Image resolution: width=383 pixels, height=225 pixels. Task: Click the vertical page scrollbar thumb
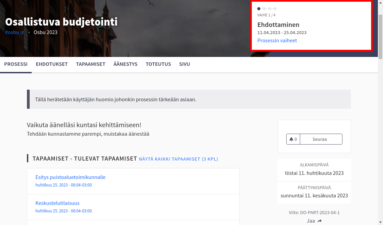pyautogui.click(x=380, y=37)
